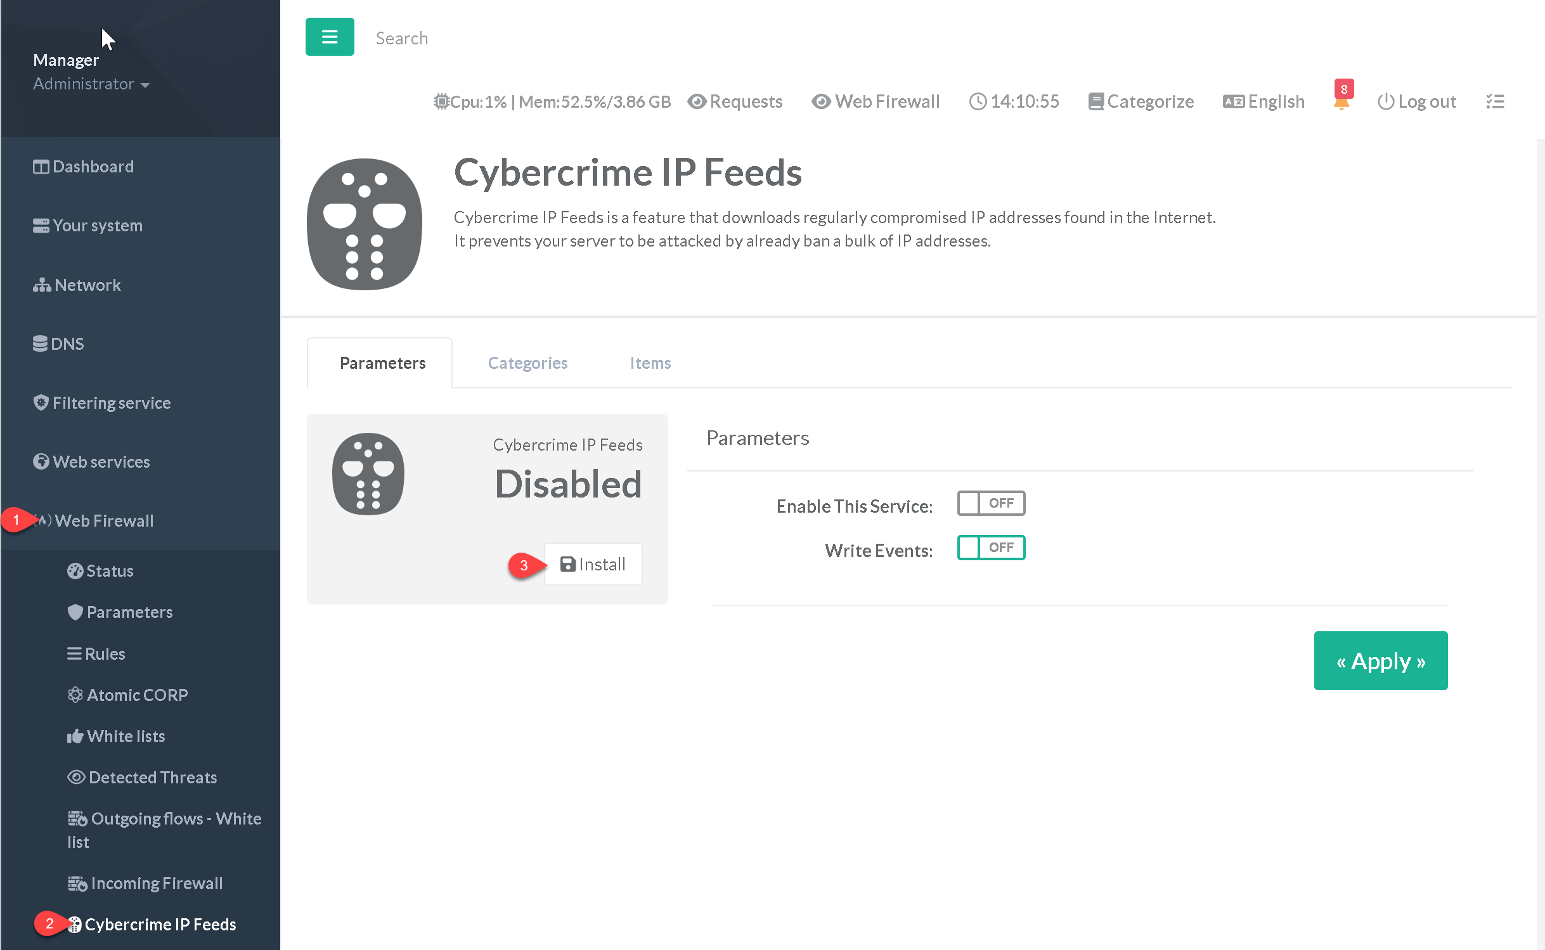Open the notifications bell icon
The height and width of the screenshot is (950, 1545).
coord(1341,102)
